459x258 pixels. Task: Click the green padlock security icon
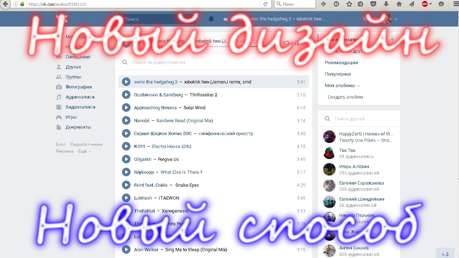(x=22, y=4)
